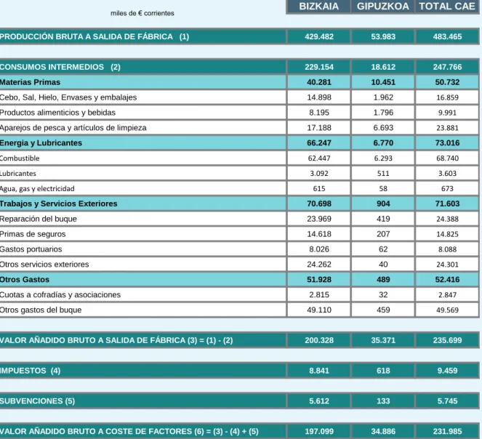
Task: Click cell value 8.841
Action: [319, 371]
